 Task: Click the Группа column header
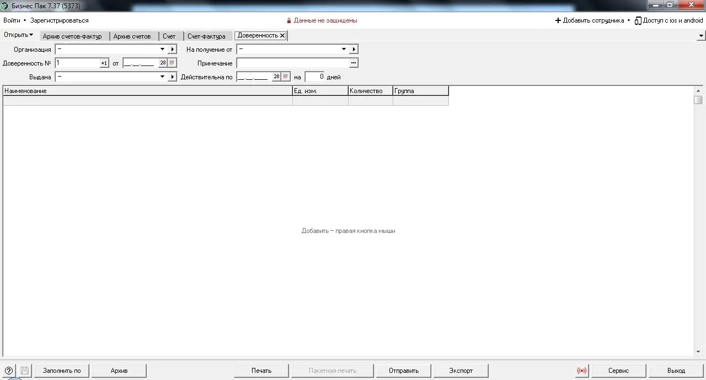pos(420,91)
